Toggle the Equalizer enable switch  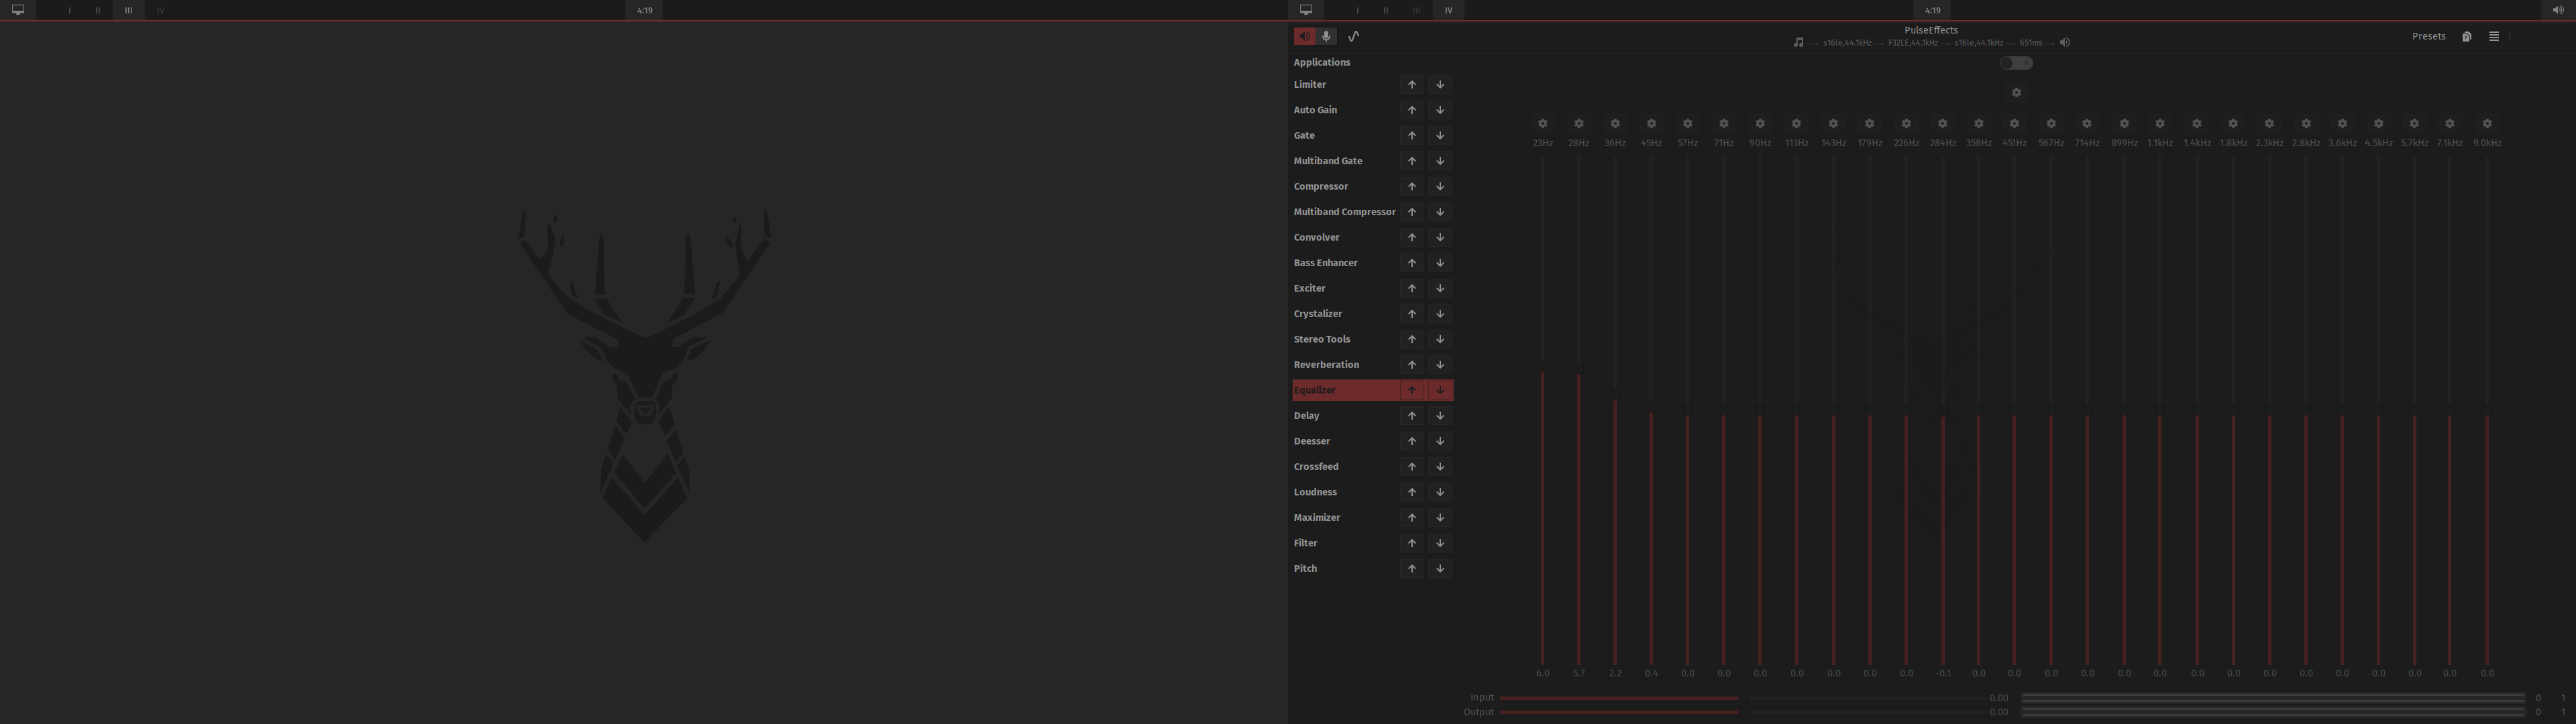2016,63
